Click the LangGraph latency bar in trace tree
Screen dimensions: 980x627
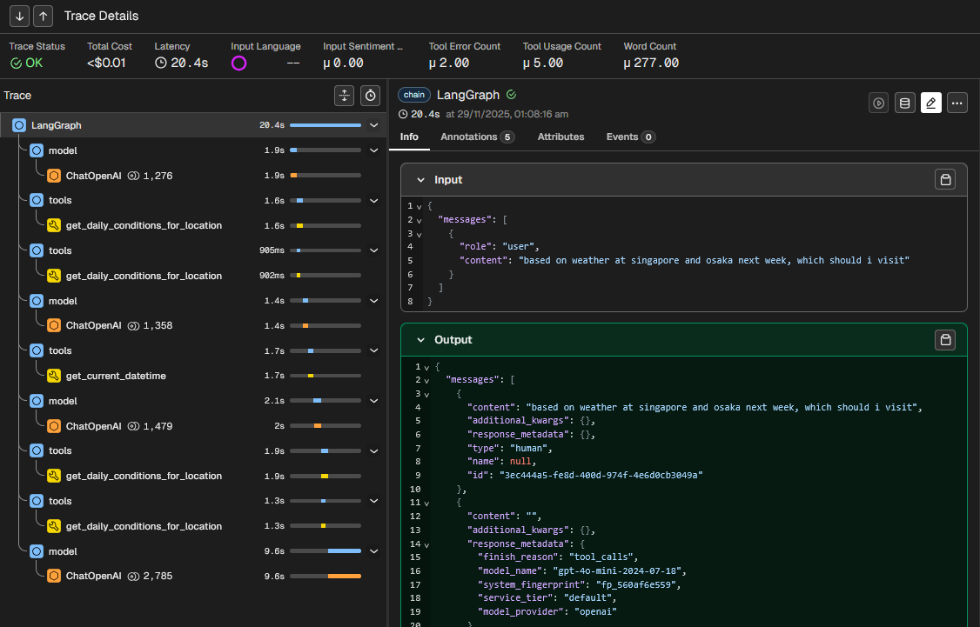[x=326, y=125]
